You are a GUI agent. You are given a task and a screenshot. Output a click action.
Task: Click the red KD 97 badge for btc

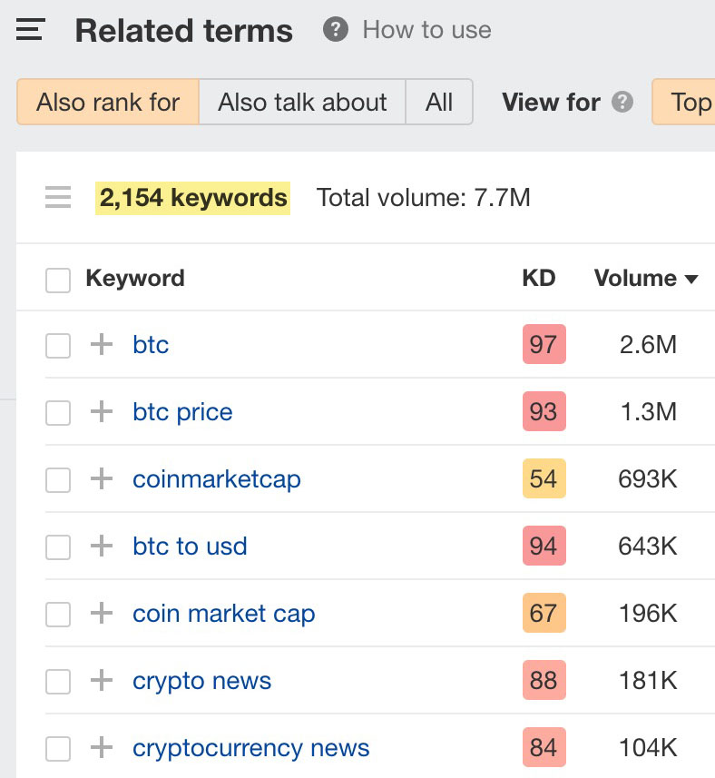pos(544,345)
